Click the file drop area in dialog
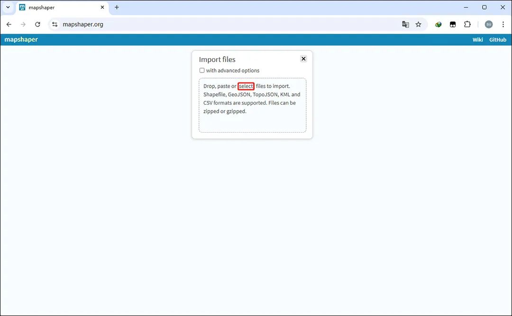The height and width of the screenshot is (316, 512). pos(252,105)
